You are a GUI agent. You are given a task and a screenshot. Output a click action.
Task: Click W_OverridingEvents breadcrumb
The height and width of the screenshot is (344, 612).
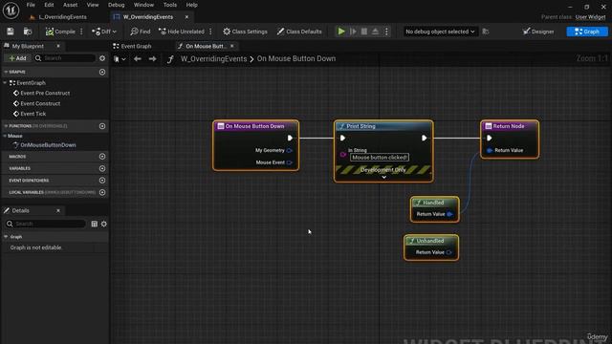(x=213, y=59)
